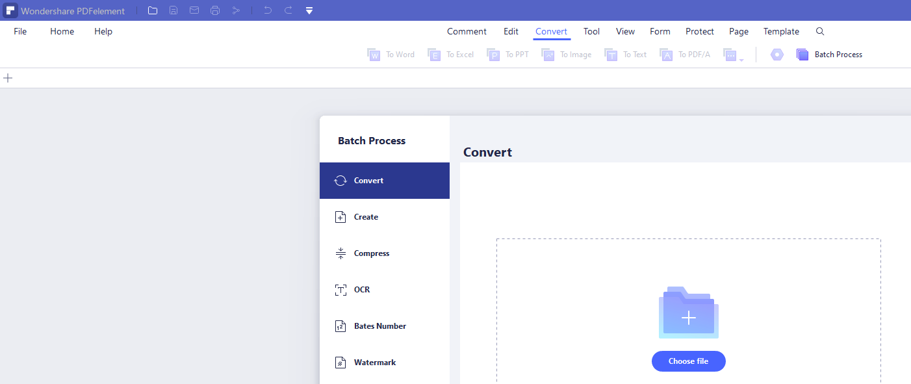
Task: Open the File menu
Action: coord(20,31)
